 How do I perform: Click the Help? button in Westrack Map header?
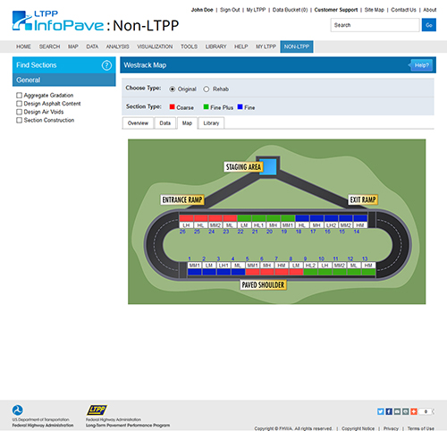[x=421, y=65]
